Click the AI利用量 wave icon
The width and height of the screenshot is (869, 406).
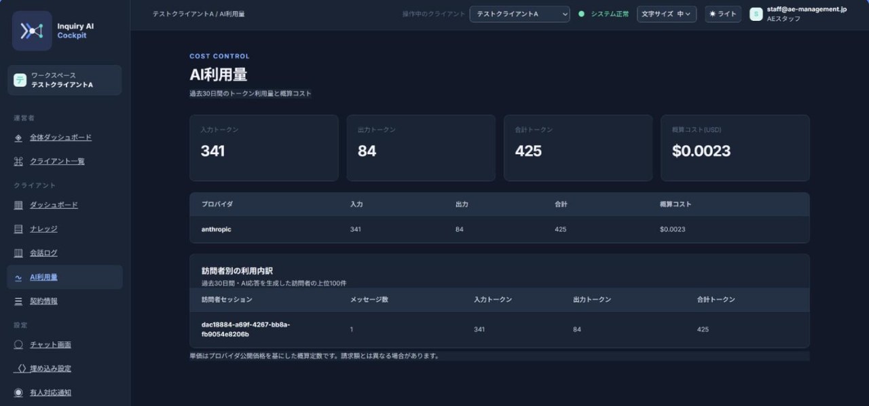18,278
